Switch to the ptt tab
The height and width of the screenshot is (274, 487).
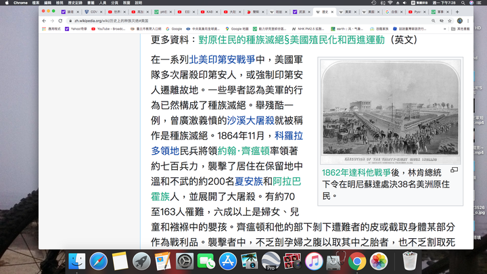click(163, 12)
